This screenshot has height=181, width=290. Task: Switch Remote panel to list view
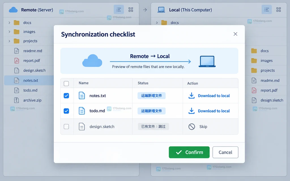point(119,10)
